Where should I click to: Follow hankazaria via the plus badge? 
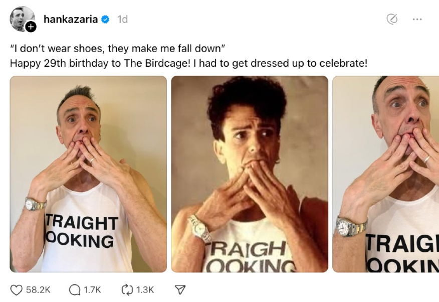pyautogui.click(x=30, y=26)
